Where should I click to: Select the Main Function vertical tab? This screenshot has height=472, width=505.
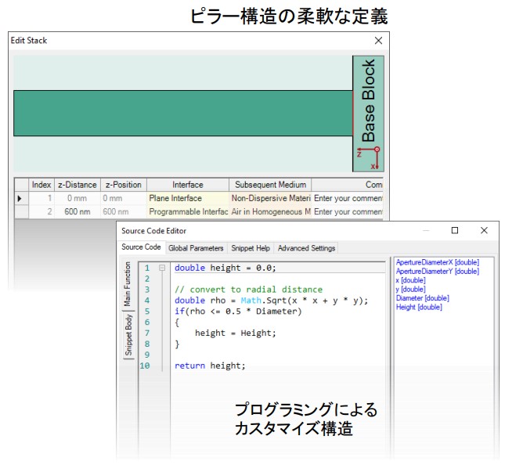tap(128, 285)
